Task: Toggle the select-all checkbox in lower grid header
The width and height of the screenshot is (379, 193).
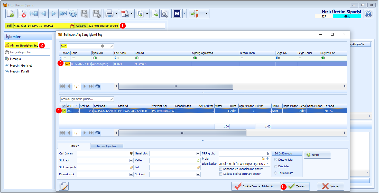Action: [64, 106]
